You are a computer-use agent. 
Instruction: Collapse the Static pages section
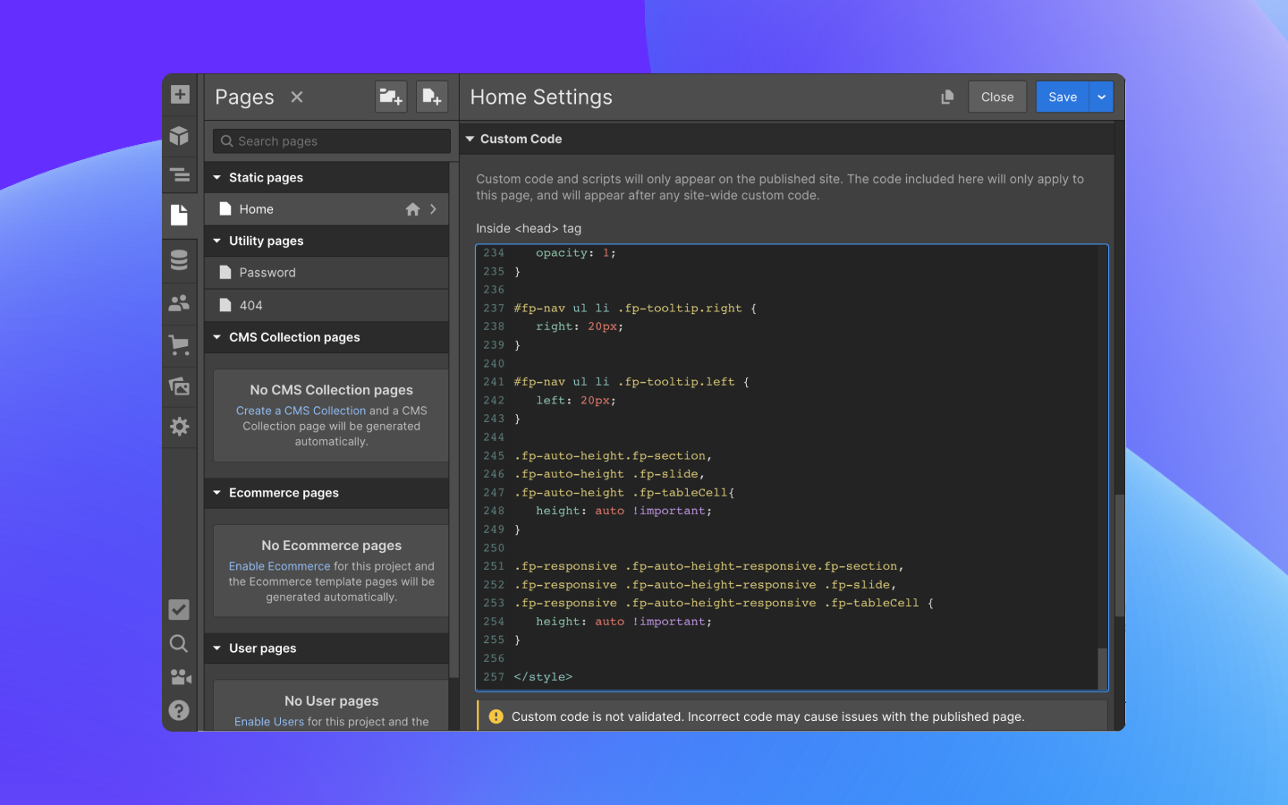click(x=217, y=178)
